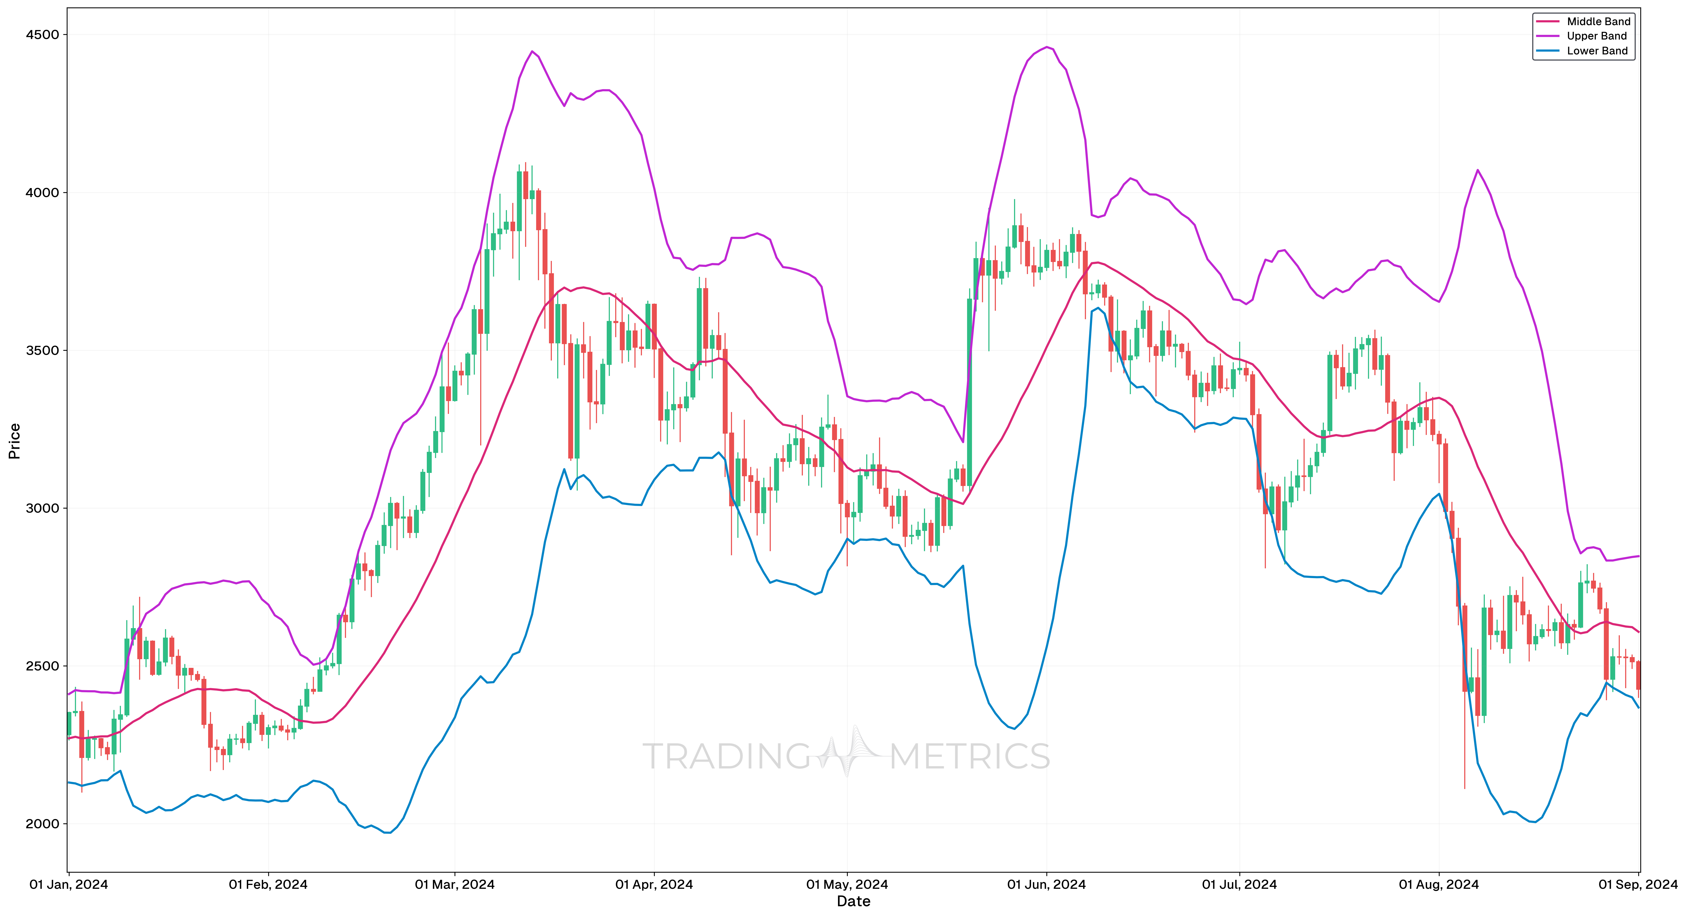This screenshot has height=916, width=1686.
Task: Click the 01 Jun, 2024 date label
Action: pyautogui.click(x=1047, y=885)
